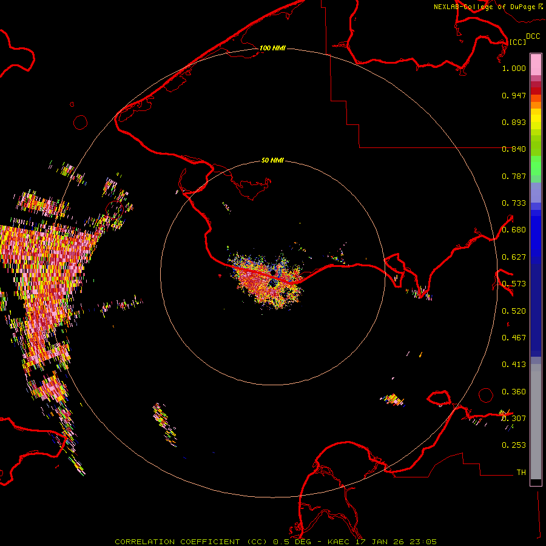Click the 0.840 legend value
This screenshot has width=546, height=546.
514,149
